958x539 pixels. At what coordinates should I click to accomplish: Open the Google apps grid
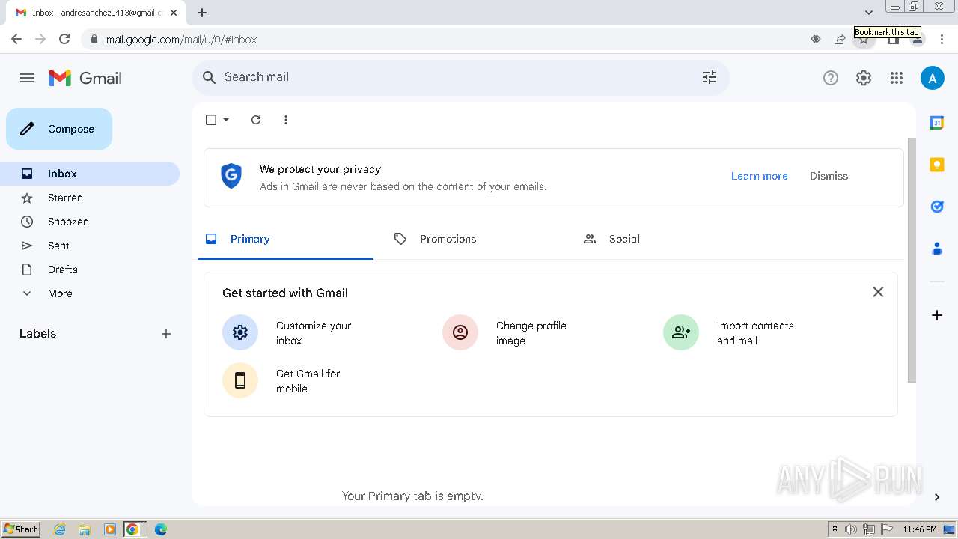[897, 78]
